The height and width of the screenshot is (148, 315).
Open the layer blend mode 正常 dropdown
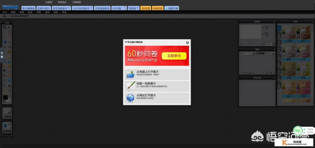(x=247, y=54)
